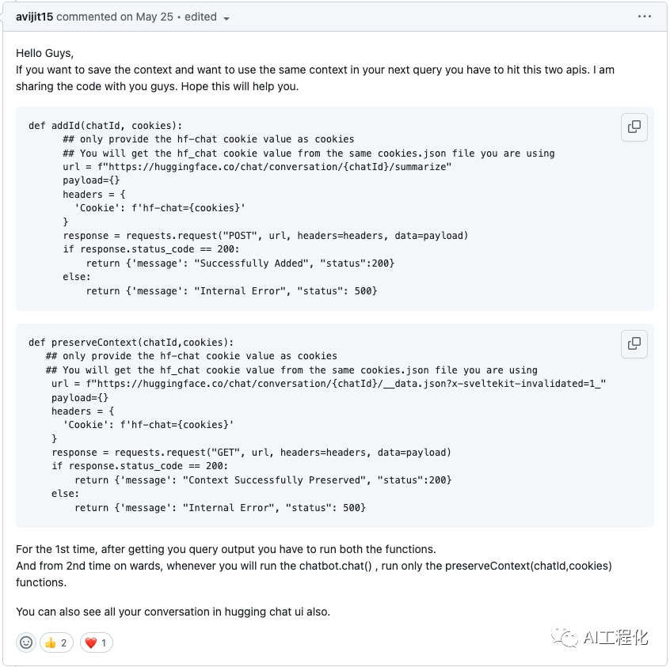Screen dimensions: 670x667
Task: Copy the addId code block
Action: [634, 127]
